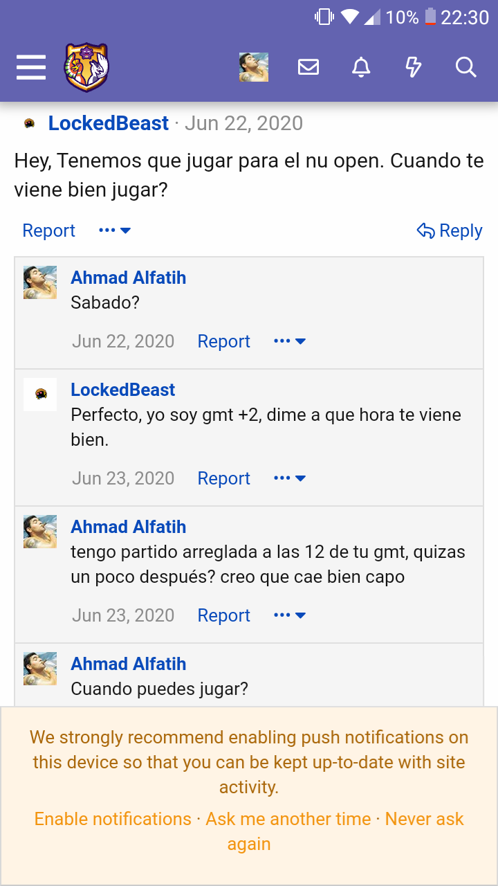Report the "Sabado?" comment
Screen dimensions: 498x886
point(223,341)
